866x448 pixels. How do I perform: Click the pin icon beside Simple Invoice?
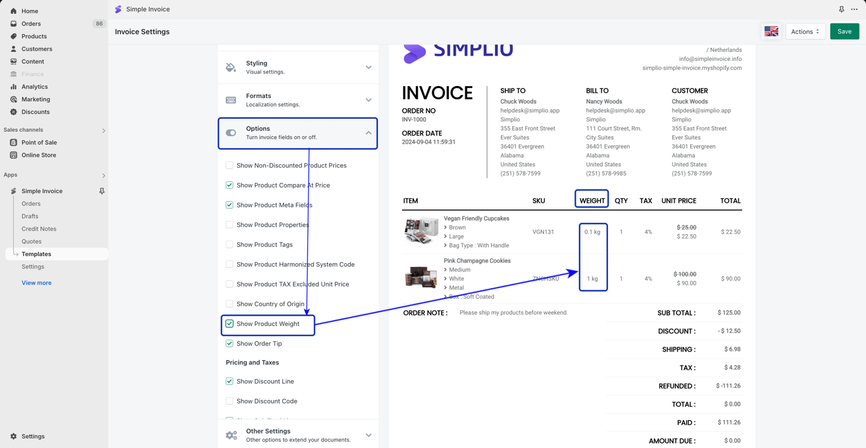[101, 191]
